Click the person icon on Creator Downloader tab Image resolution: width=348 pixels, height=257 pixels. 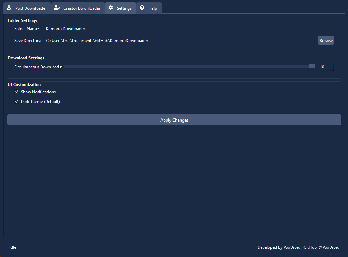57,8
